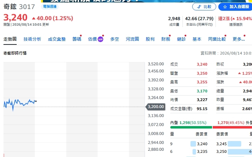Switch to the 技術分析 tab
252x157 pixels.
click(x=32, y=39)
